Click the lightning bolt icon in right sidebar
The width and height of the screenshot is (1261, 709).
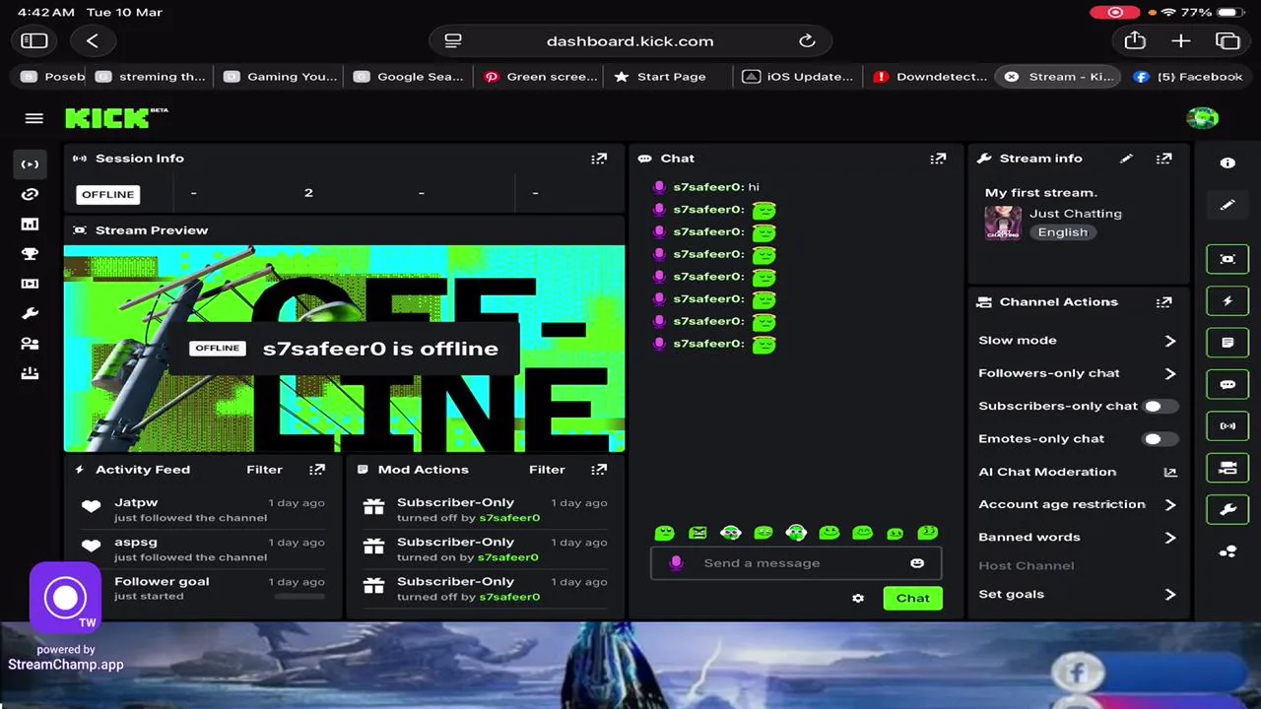[1228, 301]
